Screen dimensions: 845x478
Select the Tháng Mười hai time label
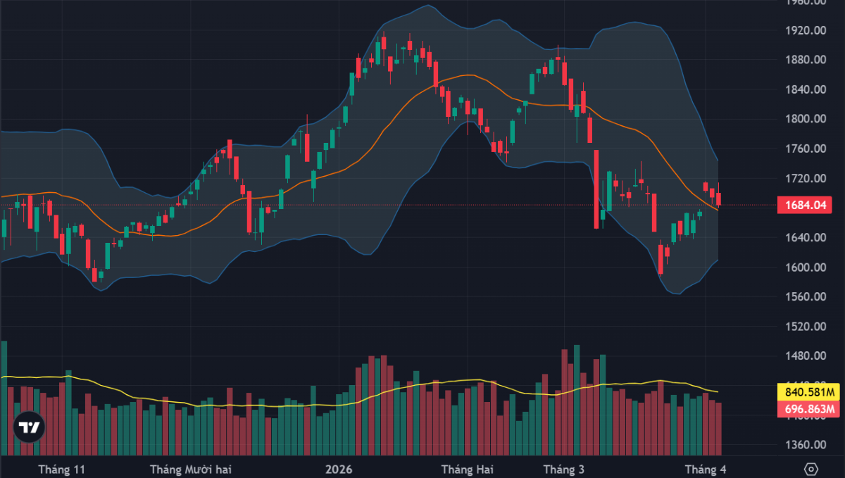(191, 469)
